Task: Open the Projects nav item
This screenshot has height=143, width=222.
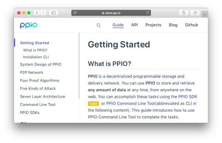Action: click(153, 25)
